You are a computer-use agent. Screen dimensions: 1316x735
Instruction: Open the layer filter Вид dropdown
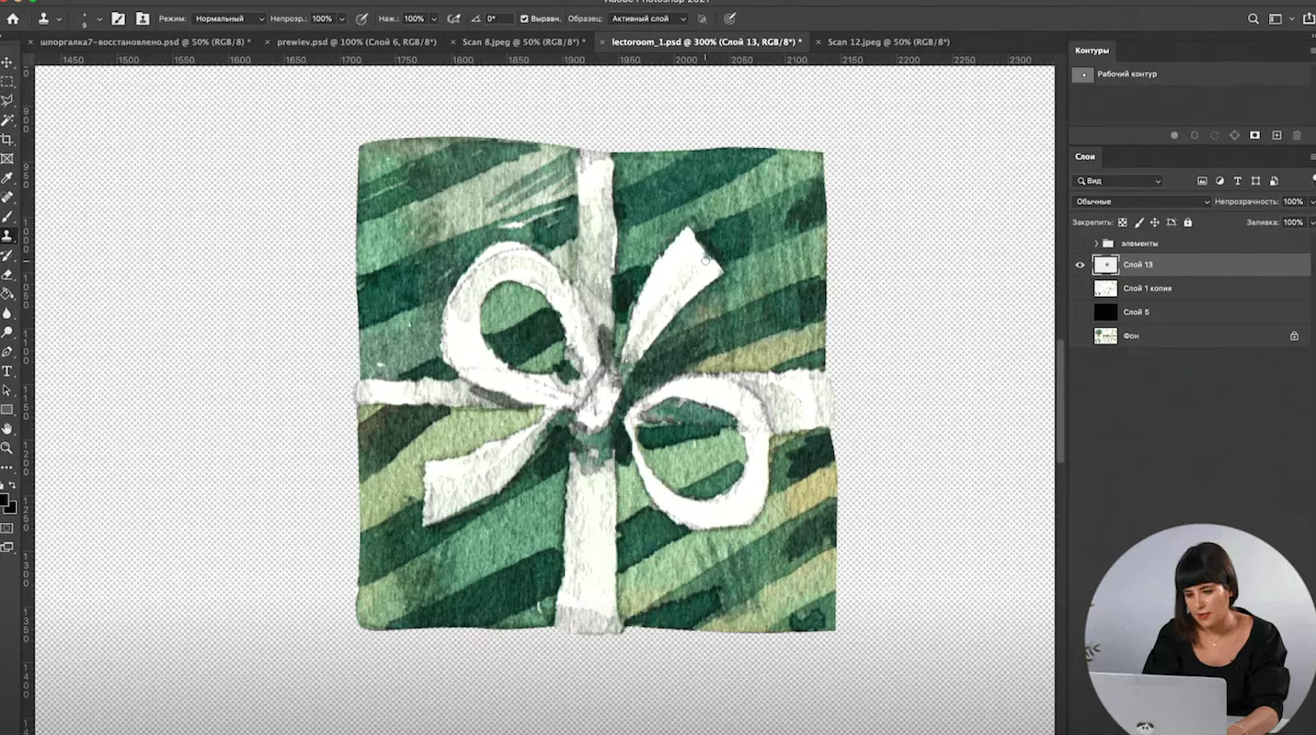[1118, 181]
